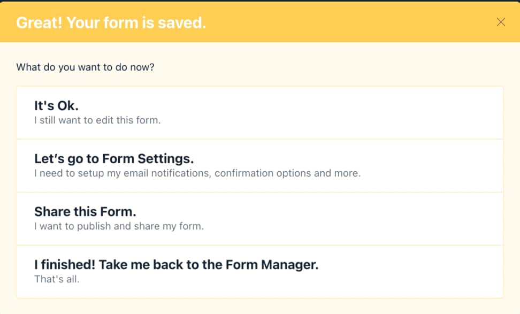Click the "Form Settings" bold heading
This screenshot has height=314, width=520.
click(113, 159)
